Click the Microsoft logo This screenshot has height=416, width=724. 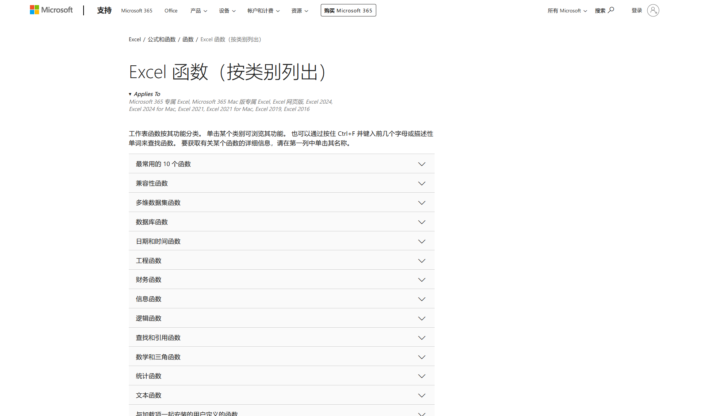pos(51,9)
